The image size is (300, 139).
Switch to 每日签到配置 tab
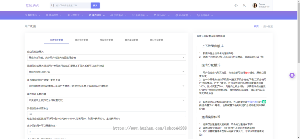tap(156, 40)
